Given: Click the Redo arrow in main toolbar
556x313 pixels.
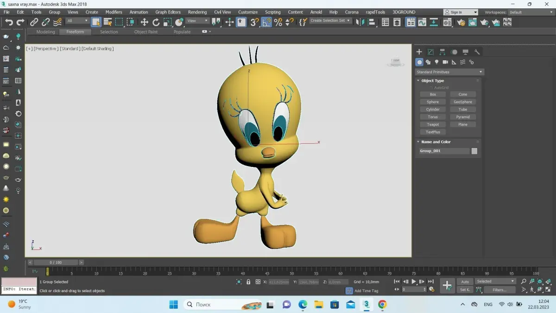Looking at the screenshot, I should (x=20, y=22).
